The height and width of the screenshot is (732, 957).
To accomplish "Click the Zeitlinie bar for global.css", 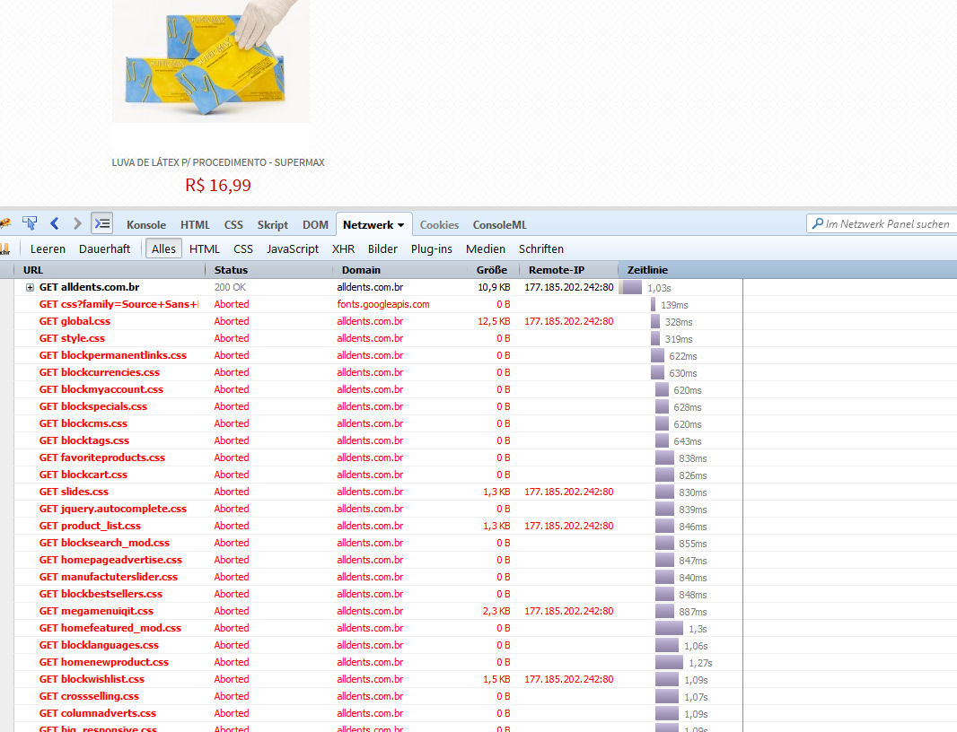I will pyautogui.click(x=656, y=321).
